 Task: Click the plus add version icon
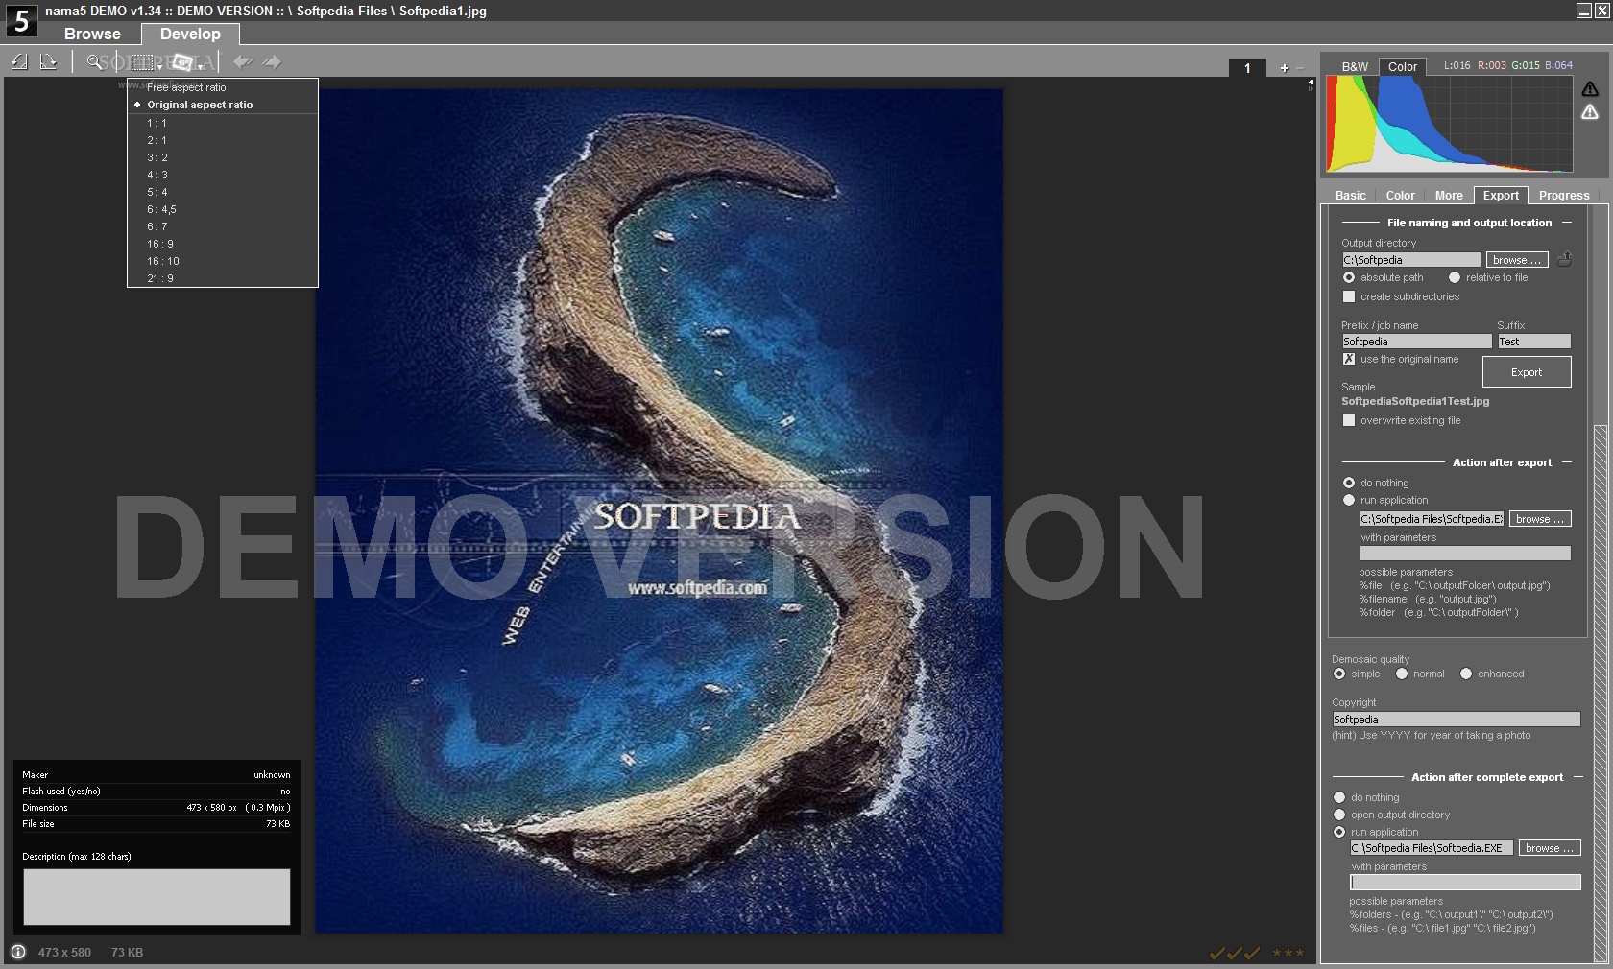pos(1285,68)
